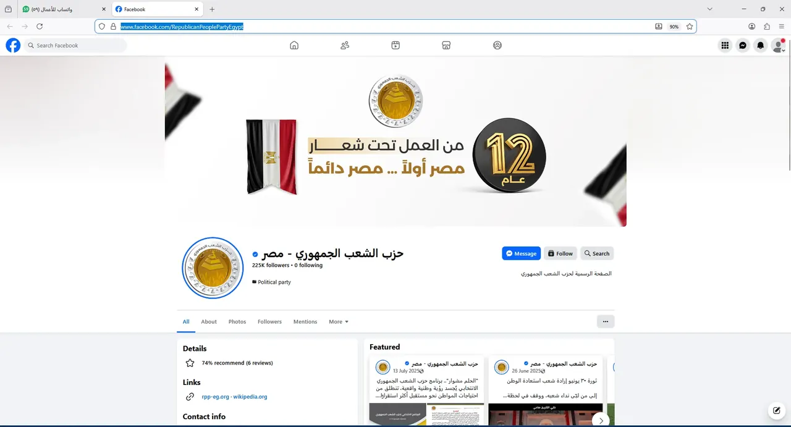Switch to the About tab
The width and height of the screenshot is (791, 427).
209,321
